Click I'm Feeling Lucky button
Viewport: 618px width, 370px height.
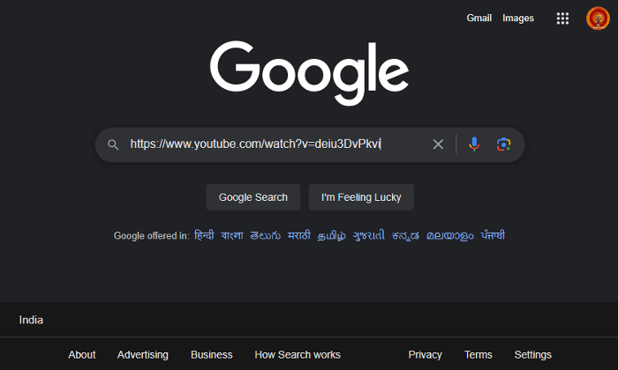pyautogui.click(x=361, y=197)
